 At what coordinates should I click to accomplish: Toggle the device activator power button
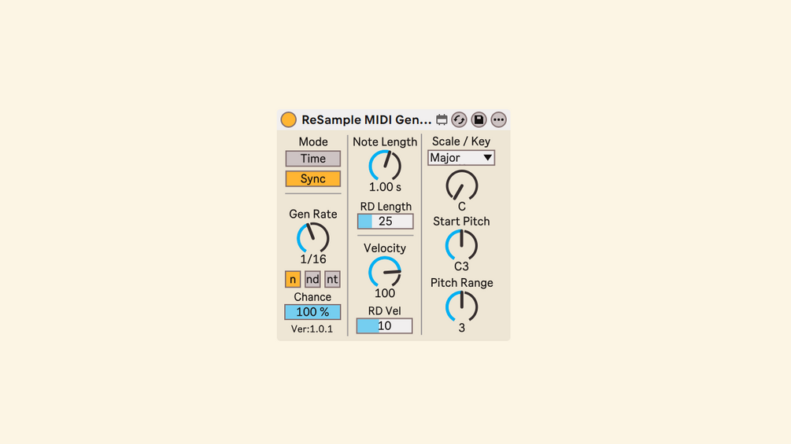(289, 119)
